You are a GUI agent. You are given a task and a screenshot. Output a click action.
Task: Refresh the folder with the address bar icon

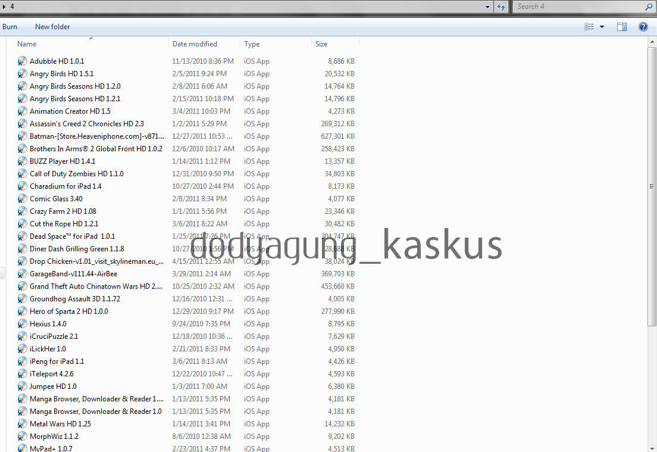click(x=500, y=7)
